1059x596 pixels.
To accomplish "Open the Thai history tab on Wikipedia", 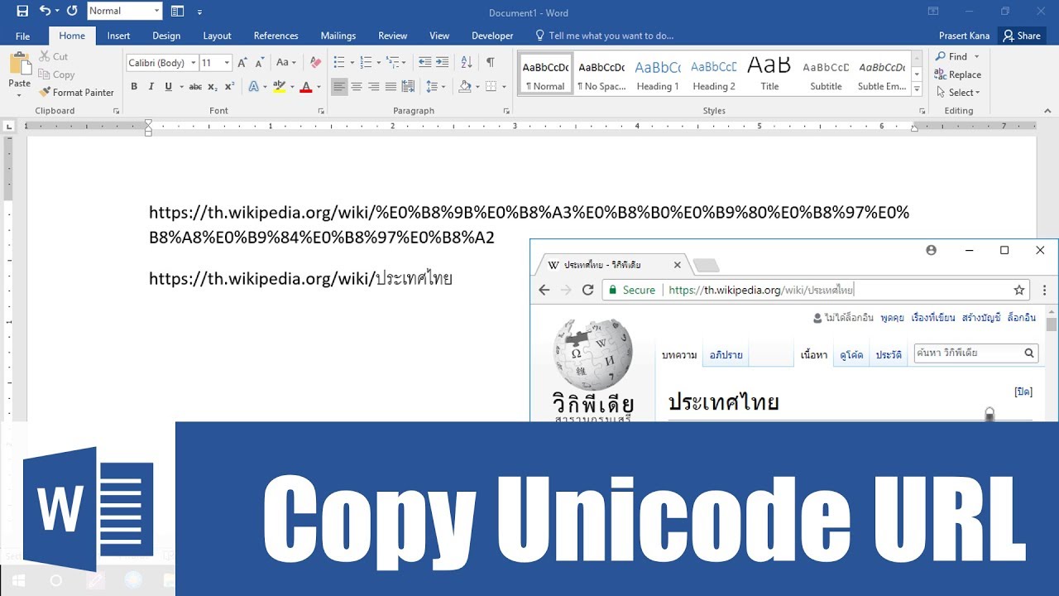I will (889, 354).
